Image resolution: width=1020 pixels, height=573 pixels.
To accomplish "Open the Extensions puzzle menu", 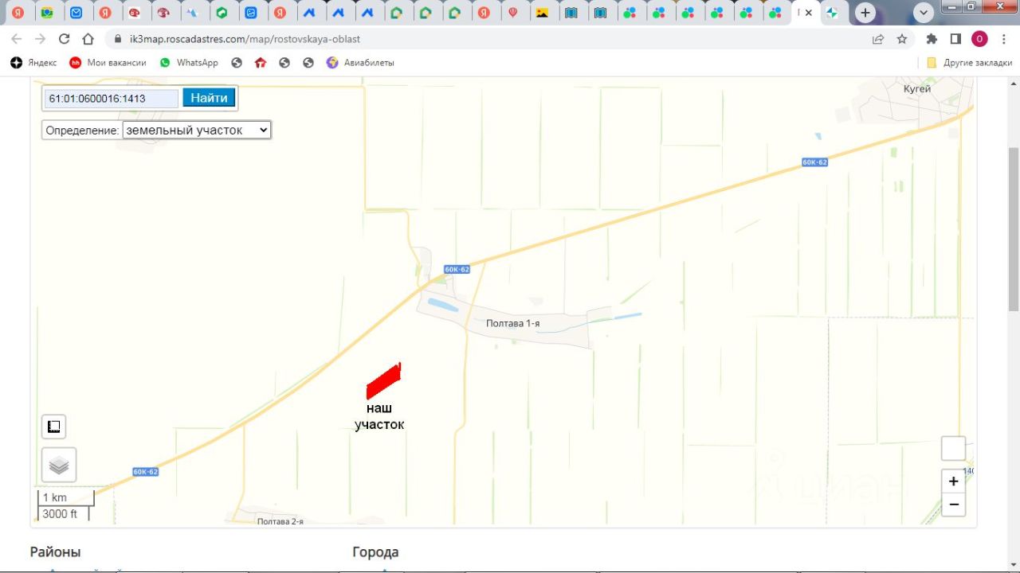I will (x=932, y=38).
